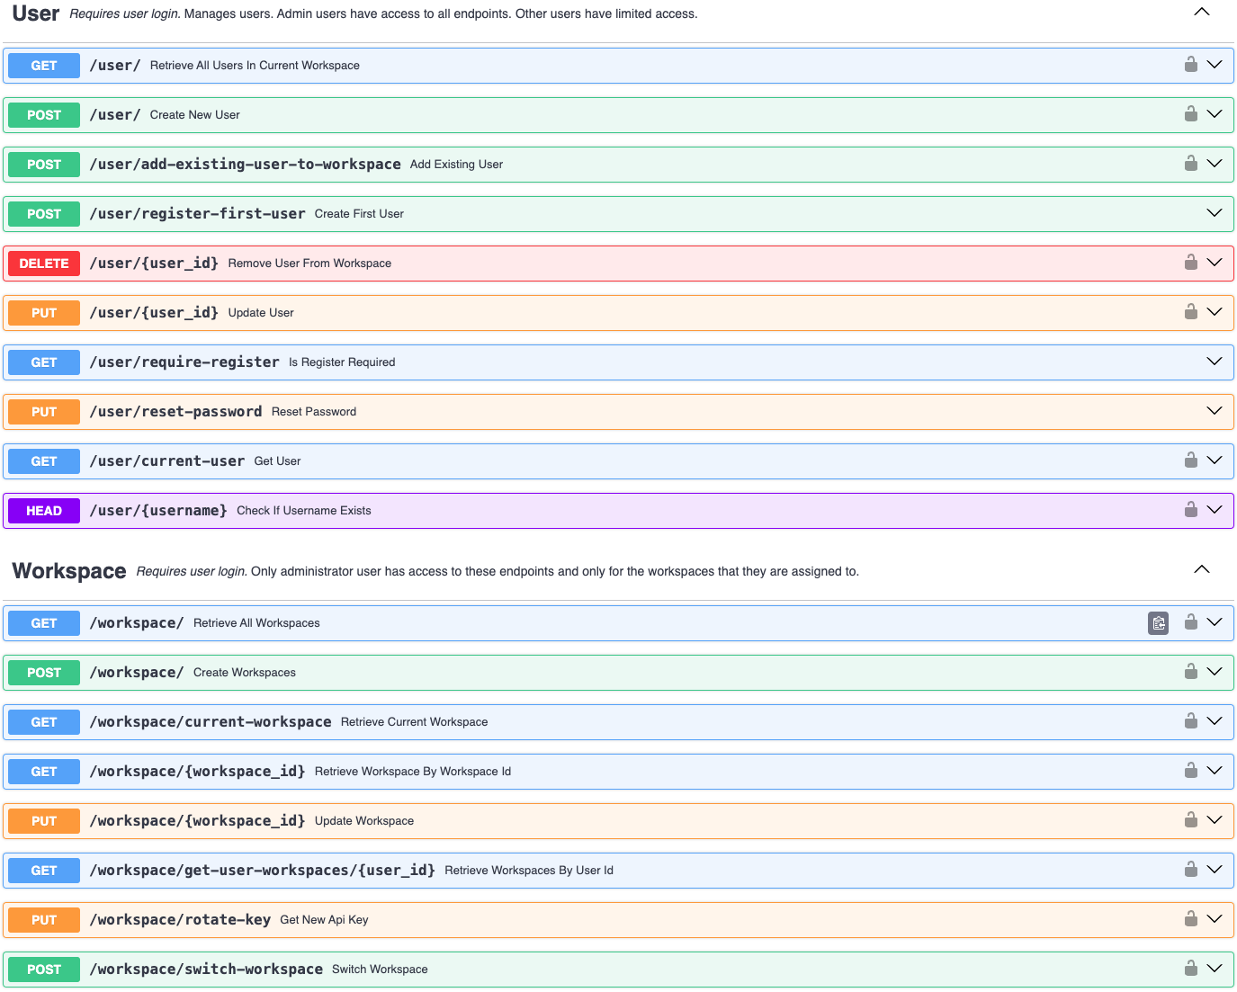Click authorization lock on POST Create New User
1237x992 pixels.
pos(1190,114)
